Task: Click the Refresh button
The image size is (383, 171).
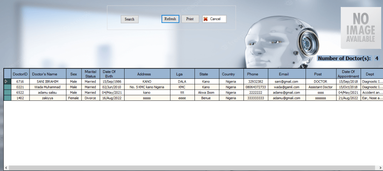Action: [170, 19]
